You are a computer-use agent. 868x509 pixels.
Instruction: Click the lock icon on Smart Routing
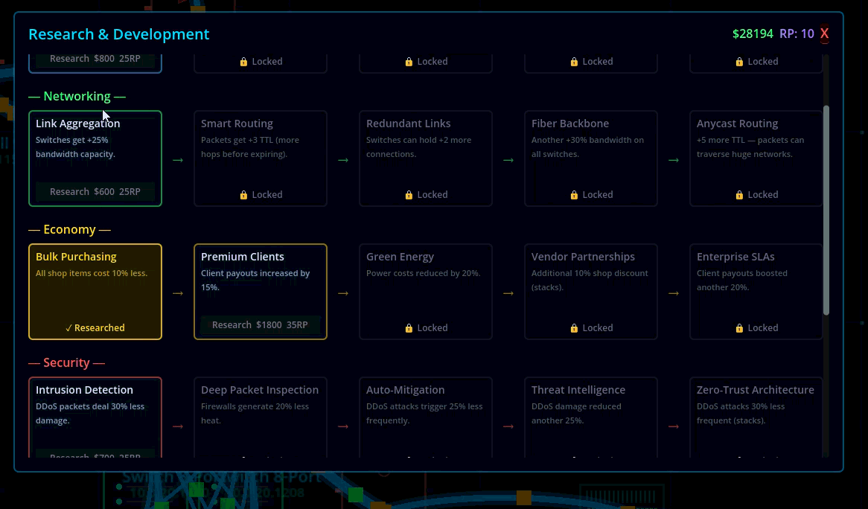243,195
